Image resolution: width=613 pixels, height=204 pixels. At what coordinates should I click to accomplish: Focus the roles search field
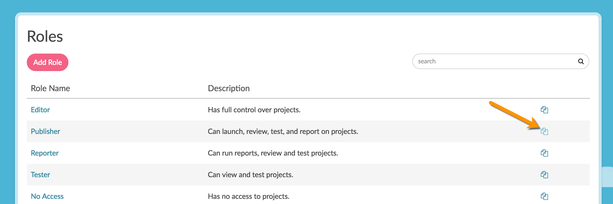click(494, 61)
